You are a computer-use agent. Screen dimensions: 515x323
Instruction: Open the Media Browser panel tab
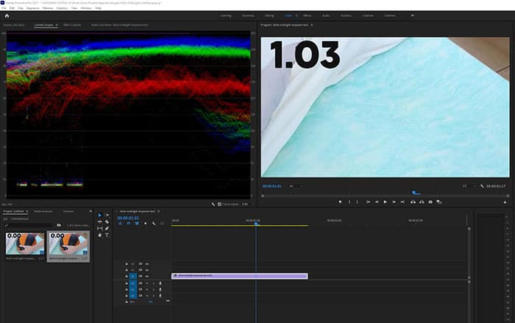[43, 211]
